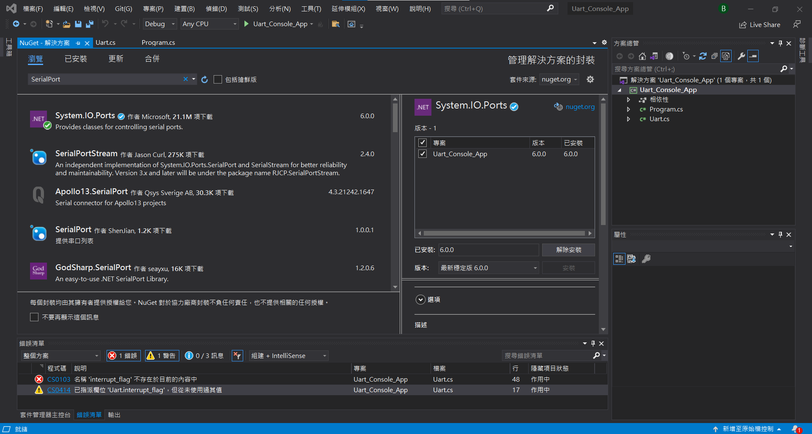The height and width of the screenshot is (434, 812).
Task: Clear the SerialPort search text
Action: coord(185,79)
